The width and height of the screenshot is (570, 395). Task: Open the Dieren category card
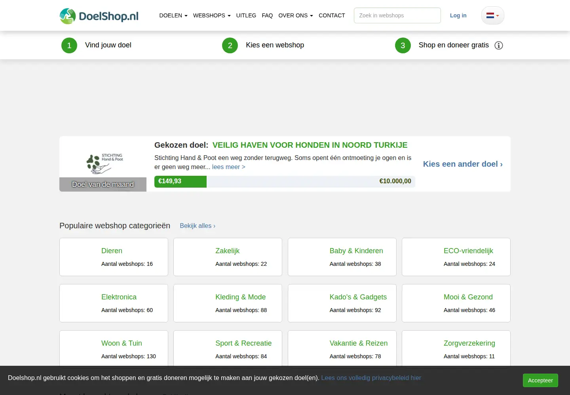[114, 257]
